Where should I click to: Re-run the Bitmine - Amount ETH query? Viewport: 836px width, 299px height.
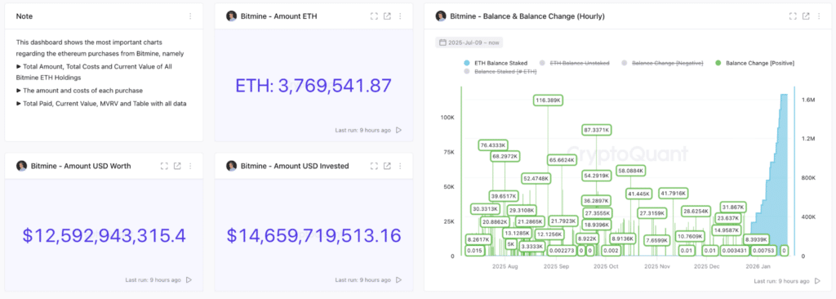[398, 130]
